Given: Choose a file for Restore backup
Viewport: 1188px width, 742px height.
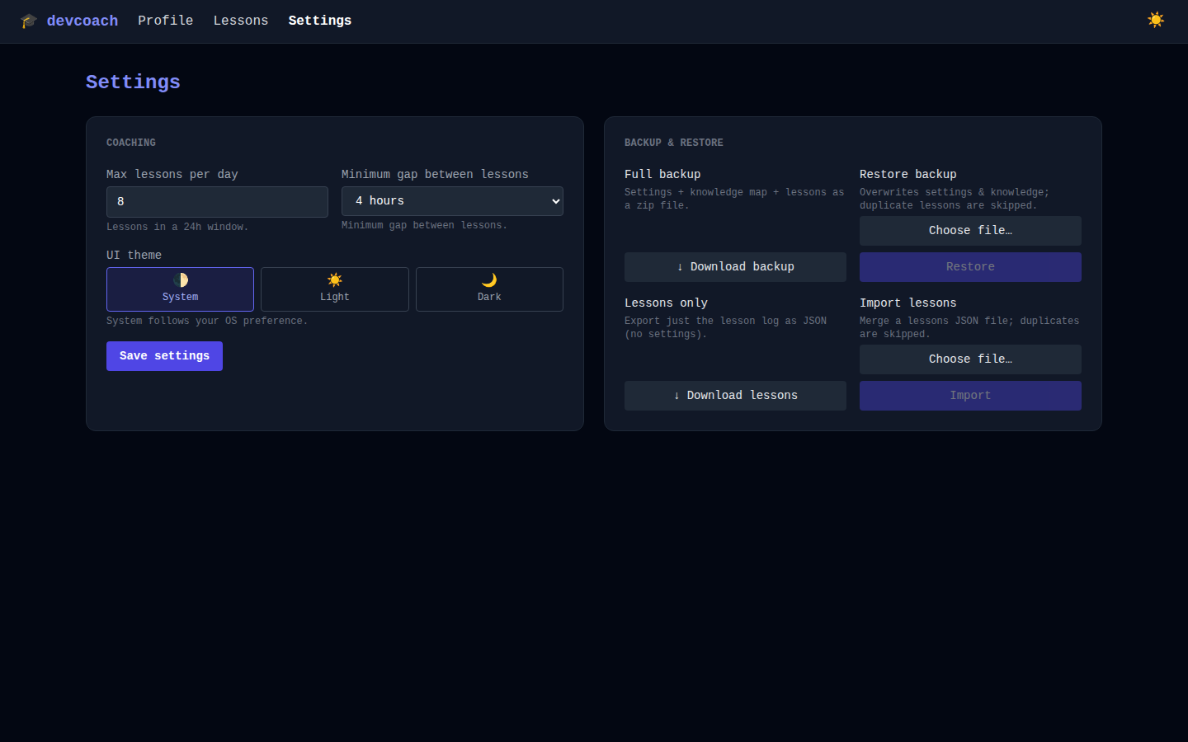Looking at the screenshot, I should pos(970,230).
